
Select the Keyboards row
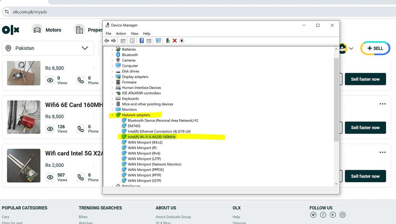[130, 99]
